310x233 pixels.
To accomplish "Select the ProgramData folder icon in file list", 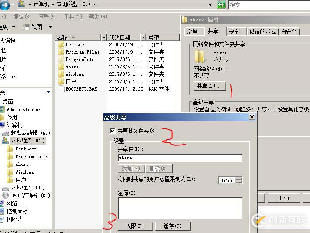I will coord(61,59).
